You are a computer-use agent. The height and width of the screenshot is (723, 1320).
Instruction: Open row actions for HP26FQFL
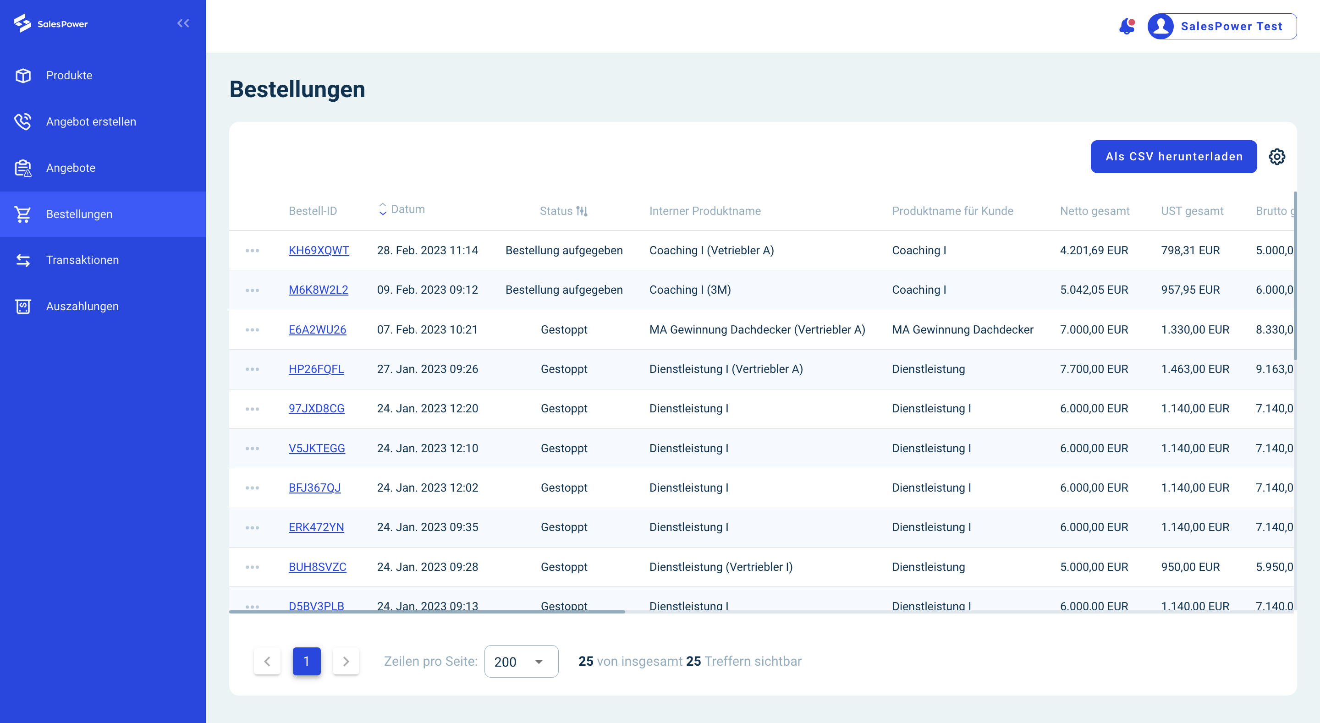click(252, 369)
